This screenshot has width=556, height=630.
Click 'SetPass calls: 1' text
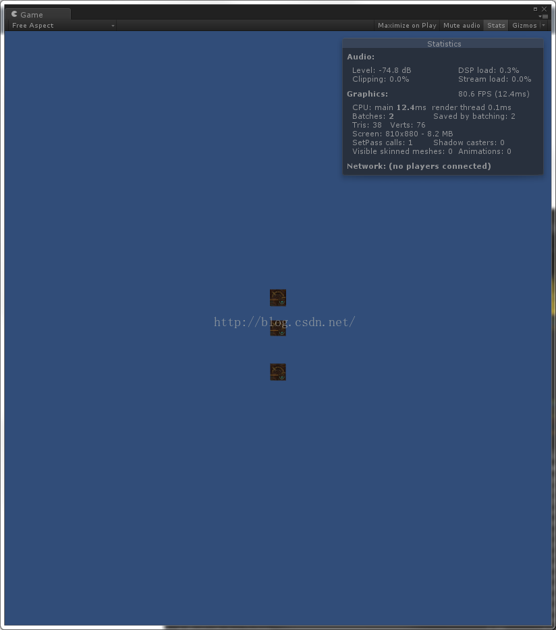[382, 142]
